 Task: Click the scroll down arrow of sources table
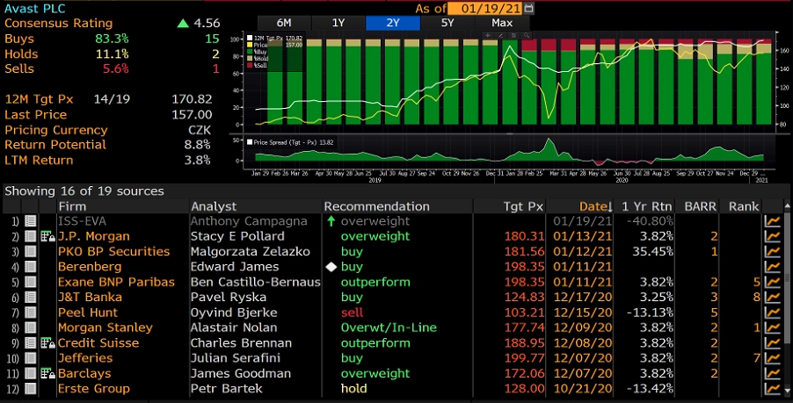pos(787,390)
